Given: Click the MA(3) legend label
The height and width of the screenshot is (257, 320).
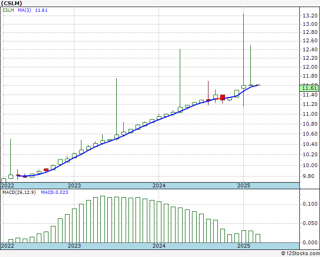Looking at the screenshot, I should coord(24,10).
